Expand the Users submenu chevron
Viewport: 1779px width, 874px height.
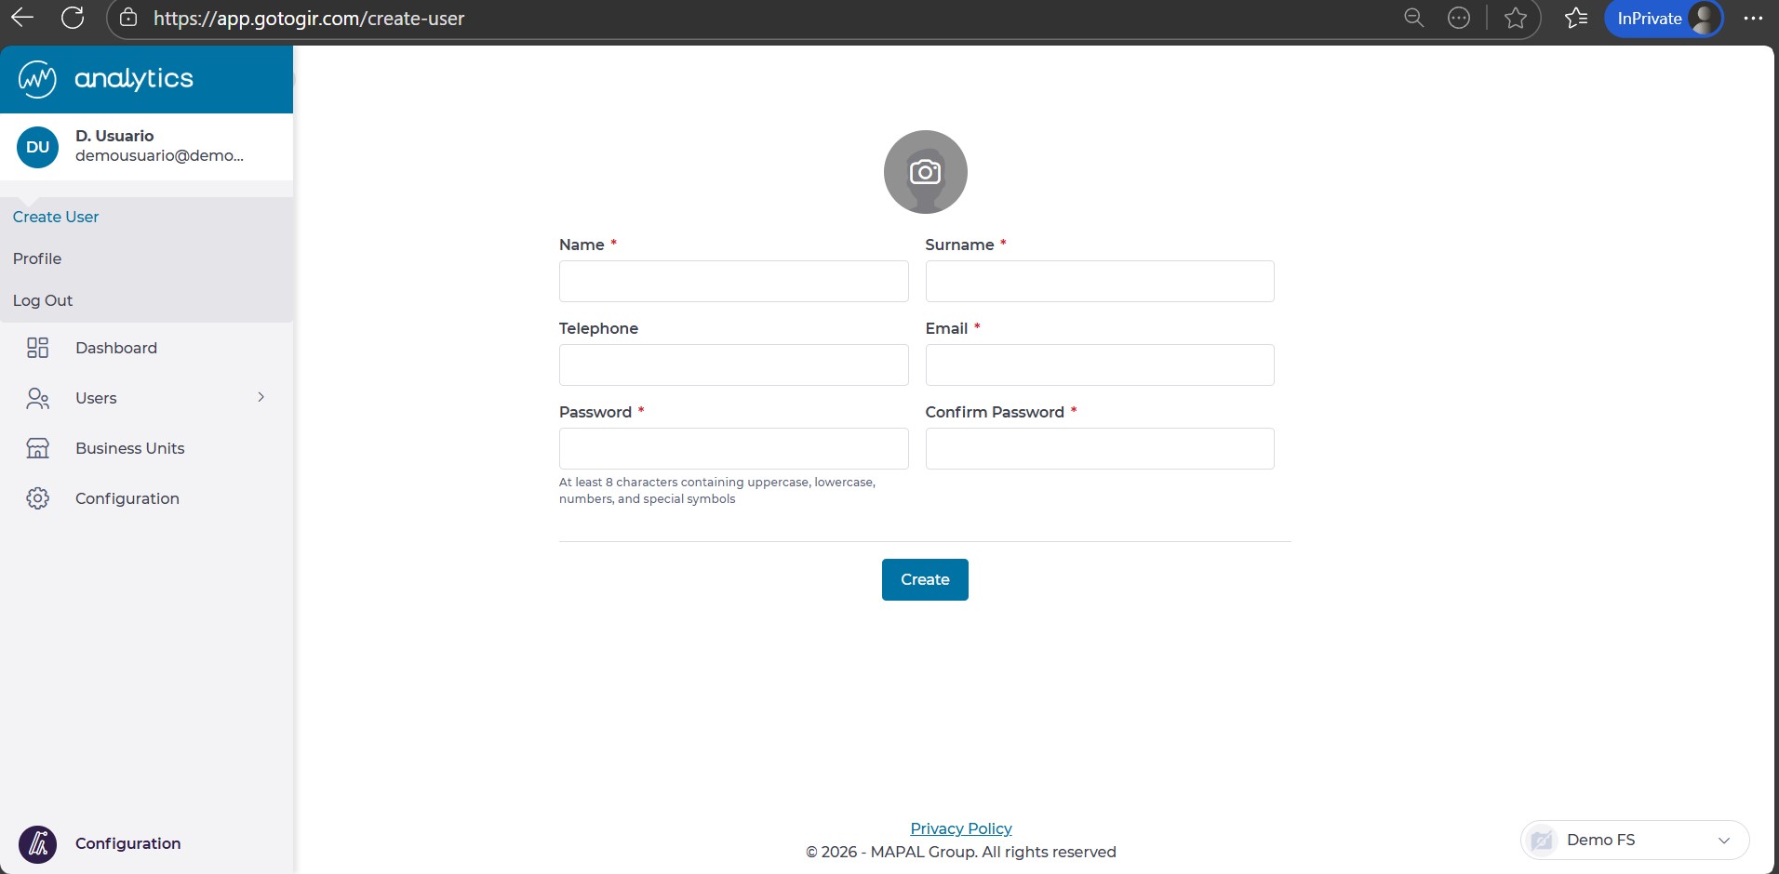pyautogui.click(x=261, y=397)
